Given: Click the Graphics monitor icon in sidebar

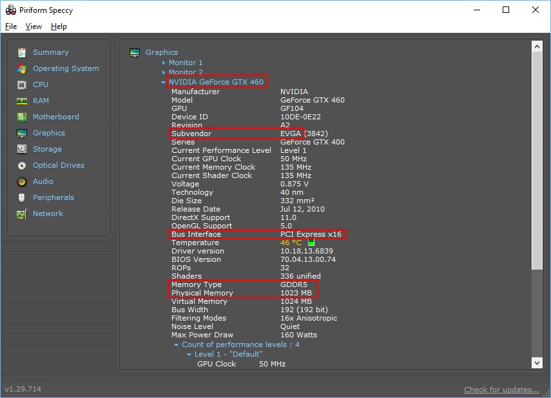Looking at the screenshot, I should (22, 134).
